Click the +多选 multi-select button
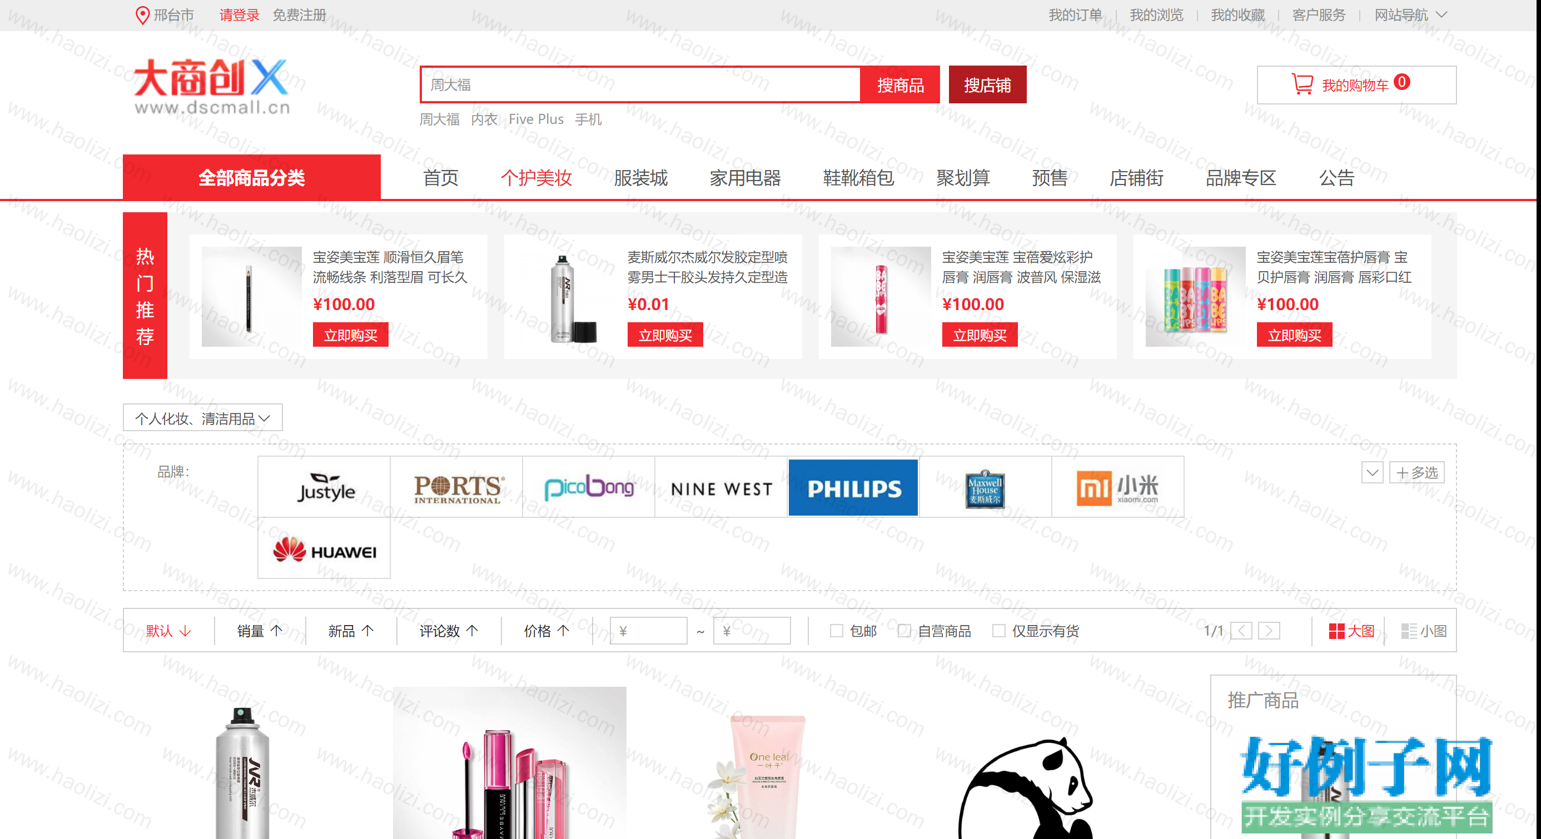 pos(1416,472)
